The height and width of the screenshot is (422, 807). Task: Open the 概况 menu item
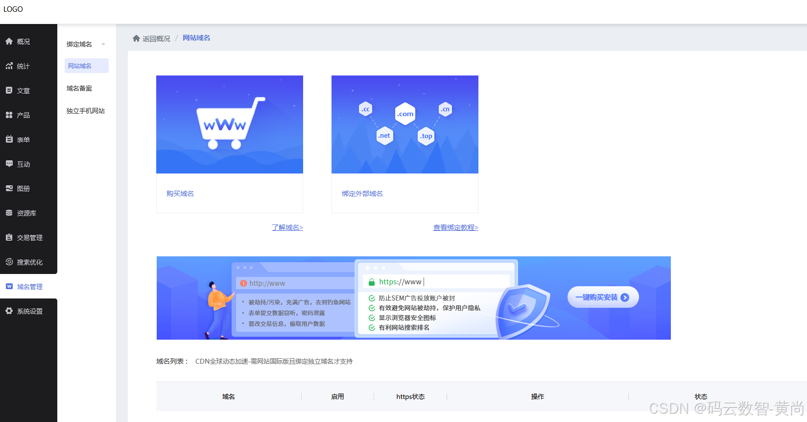pos(28,42)
